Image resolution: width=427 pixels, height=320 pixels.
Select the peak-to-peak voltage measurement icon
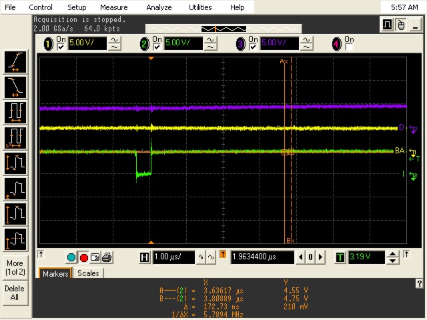pyautogui.click(x=15, y=163)
